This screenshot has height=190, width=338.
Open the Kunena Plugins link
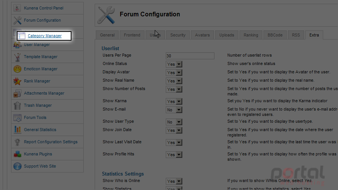38,154
